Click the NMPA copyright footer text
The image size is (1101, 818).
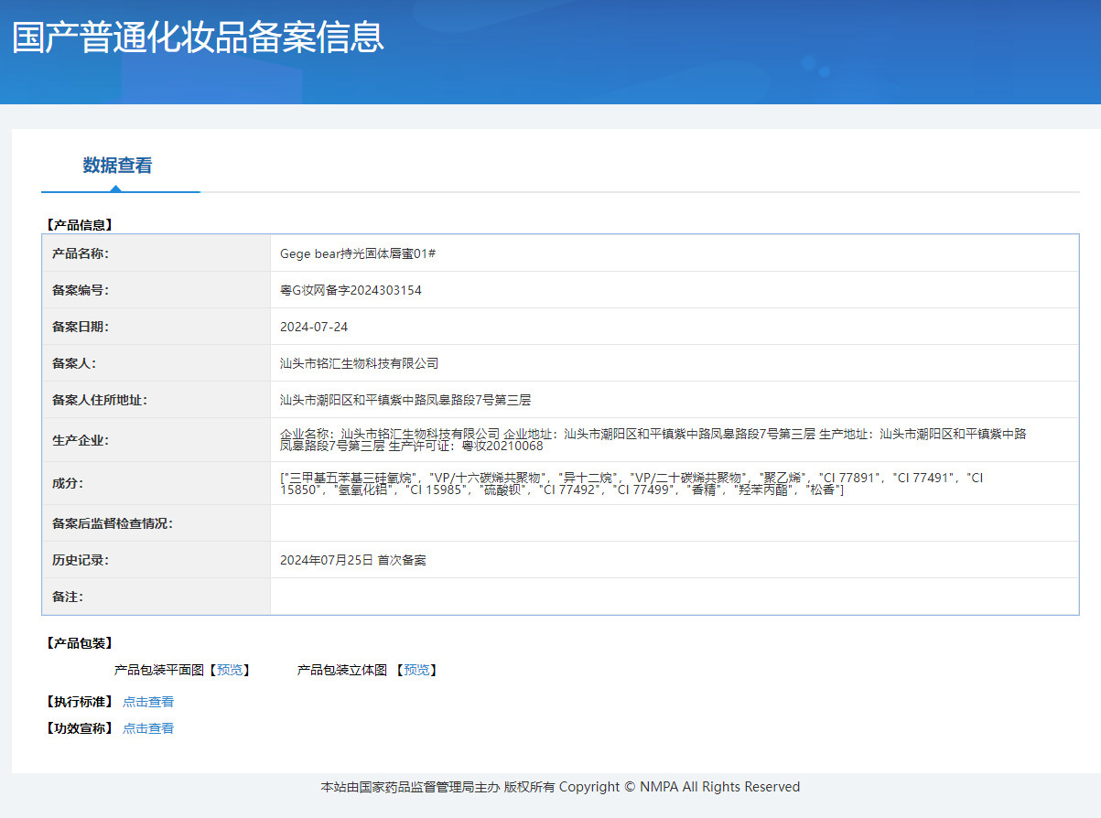coord(560,787)
